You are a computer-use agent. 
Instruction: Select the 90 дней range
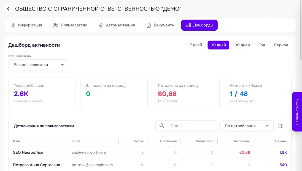242,45
